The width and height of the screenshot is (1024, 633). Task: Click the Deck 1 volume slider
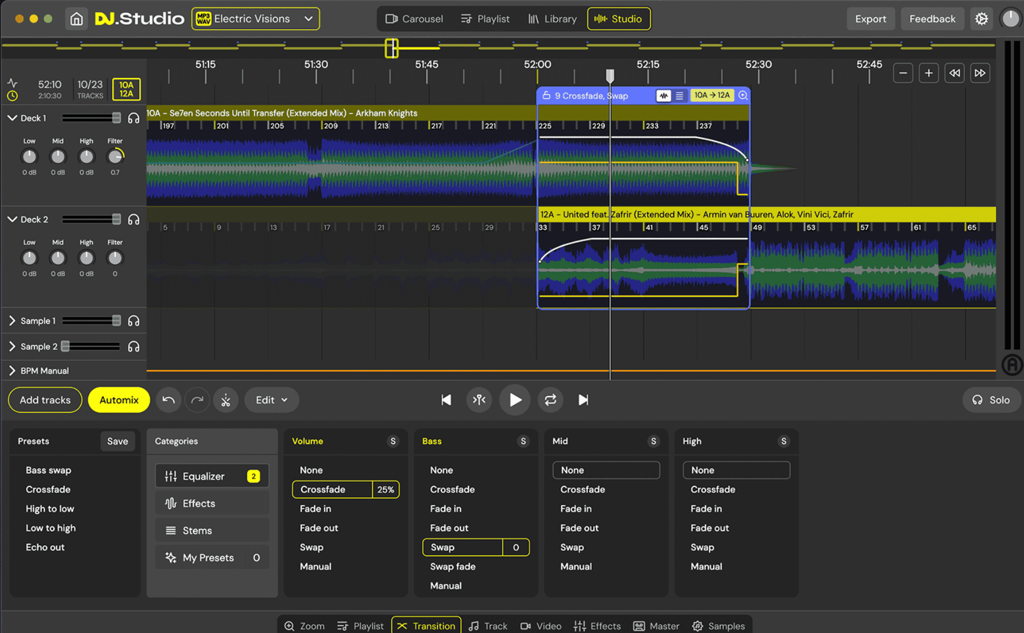[92, 118]
